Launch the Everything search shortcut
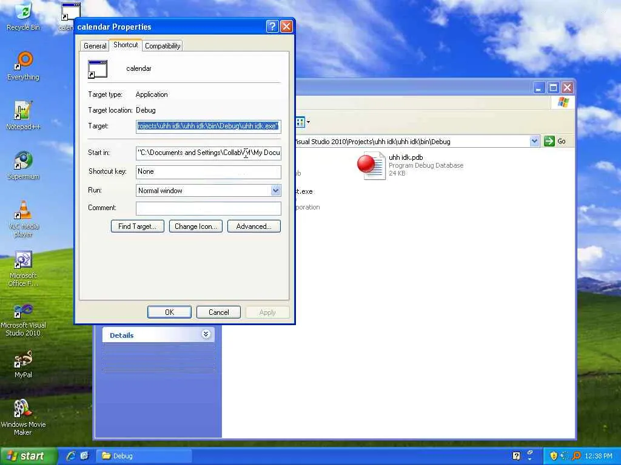The width and height of the screenshot is (621, 465). 23,66
